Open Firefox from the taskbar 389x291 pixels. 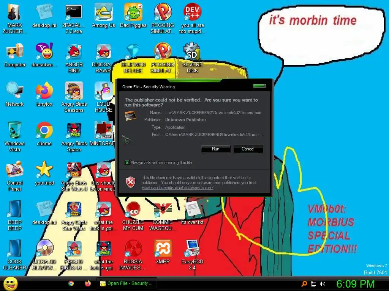pos(88,283)
